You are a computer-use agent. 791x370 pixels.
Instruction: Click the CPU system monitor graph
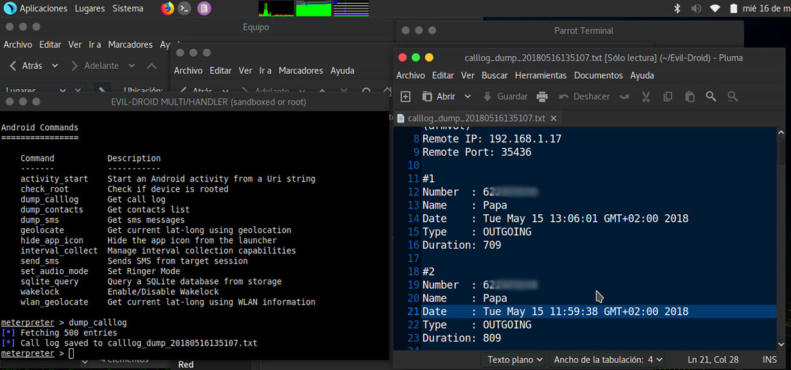click(276, 8)
